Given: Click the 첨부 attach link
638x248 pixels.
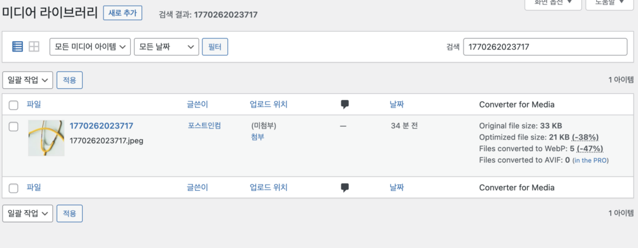Looking at the screenshot, I should (x=257, y=137).
